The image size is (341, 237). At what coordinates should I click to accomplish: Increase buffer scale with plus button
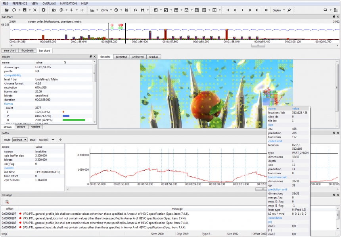click(x=60, y=140)
